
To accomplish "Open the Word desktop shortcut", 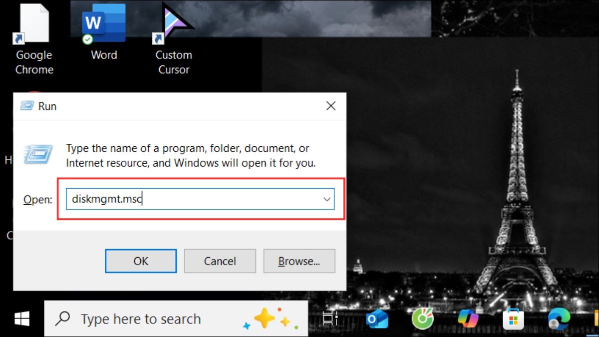I will (x=104, y=32).
